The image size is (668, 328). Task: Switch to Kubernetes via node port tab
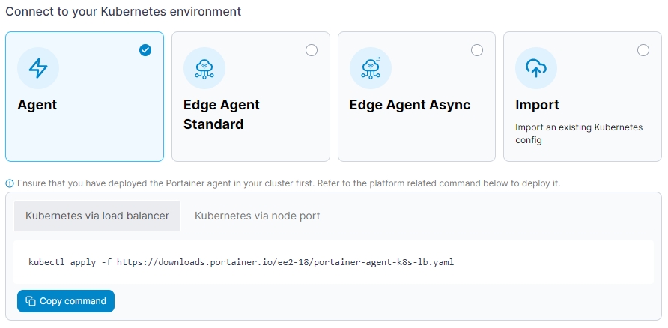257,216
